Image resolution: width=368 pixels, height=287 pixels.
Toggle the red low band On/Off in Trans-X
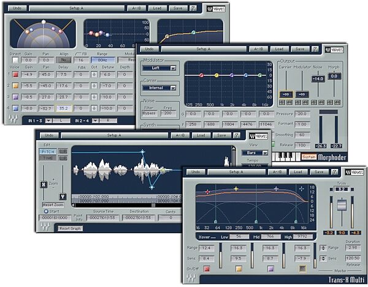[207, 269]
